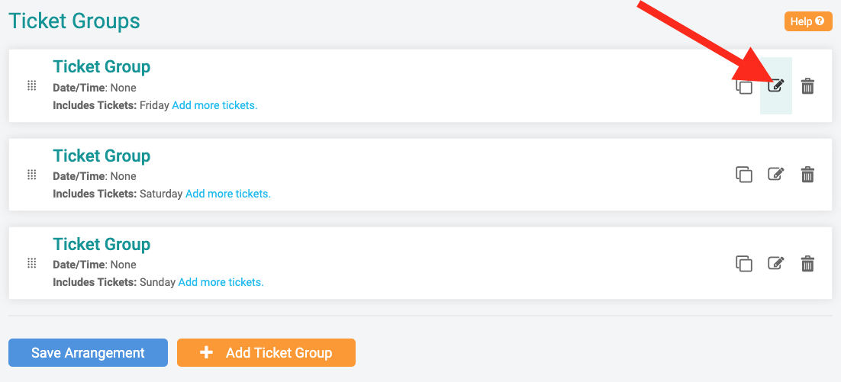841x382 pixels.
Task: Add more tickets to Sunday group
Action: pyautogui.click(x=221, y=282)
